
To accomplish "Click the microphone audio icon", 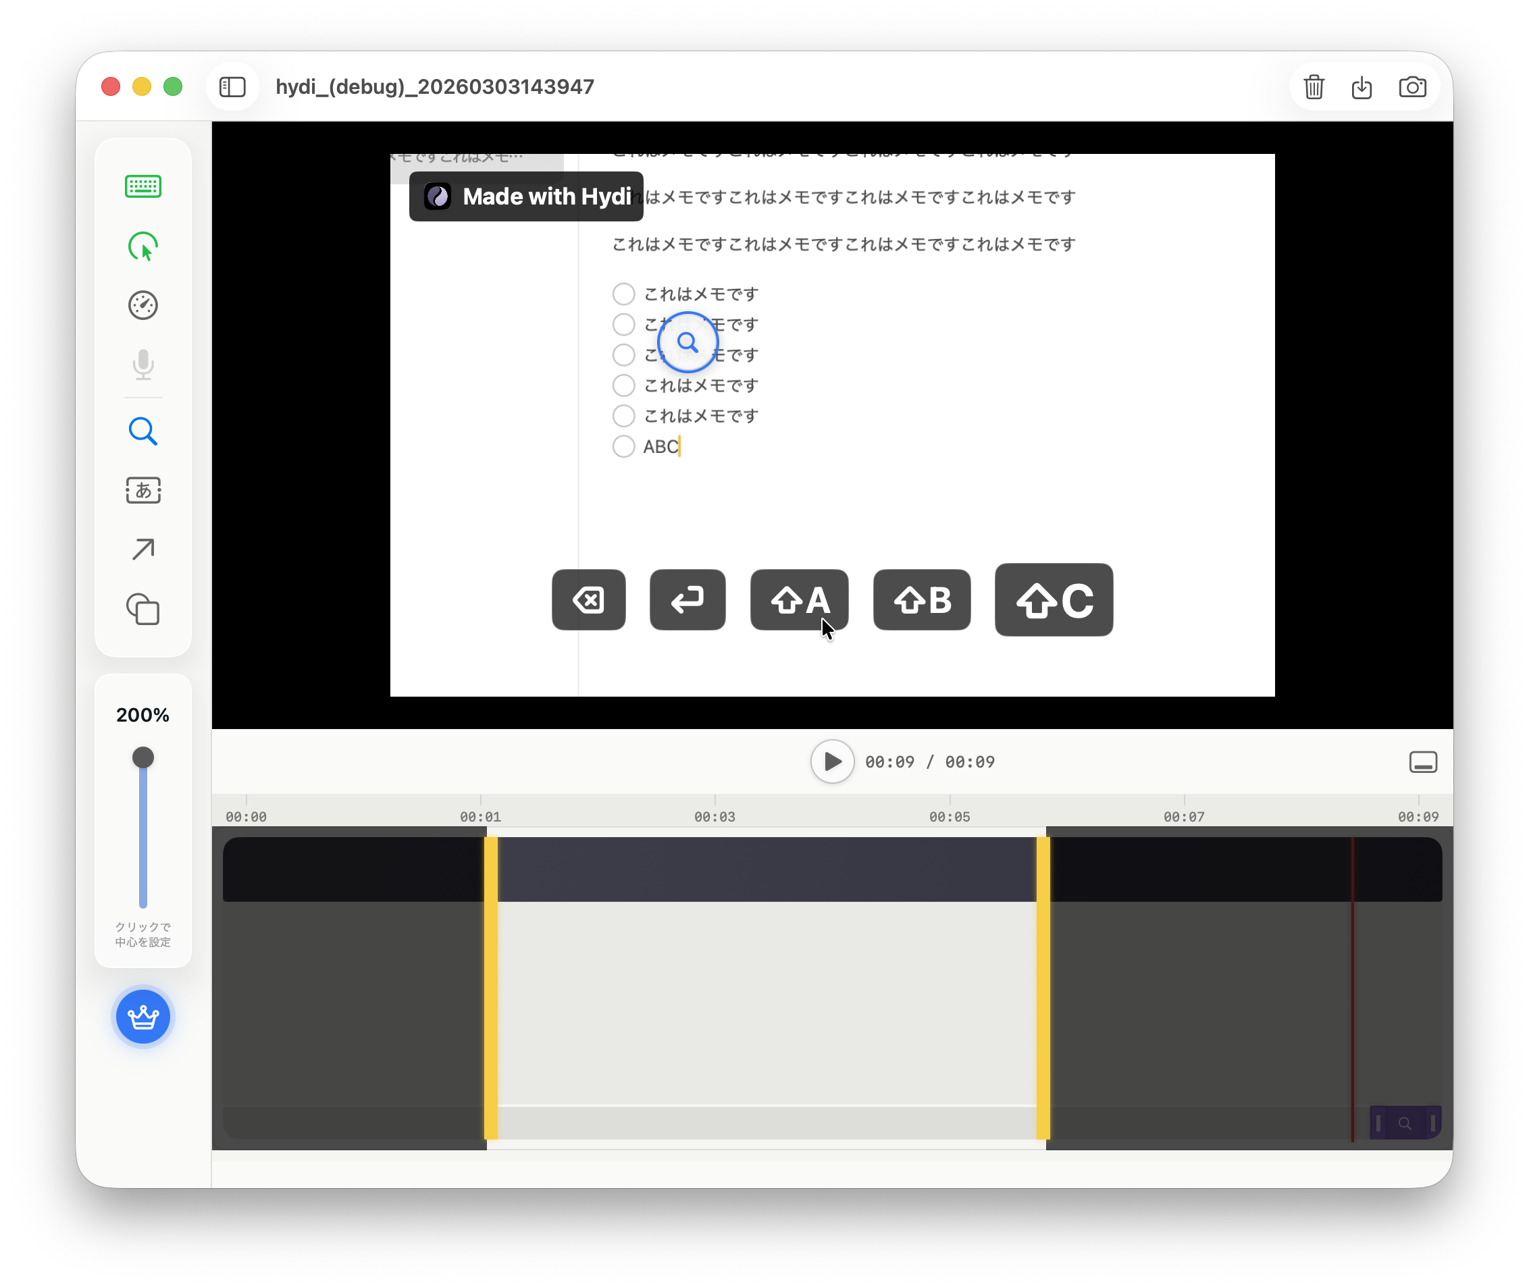I will (143, 365).
